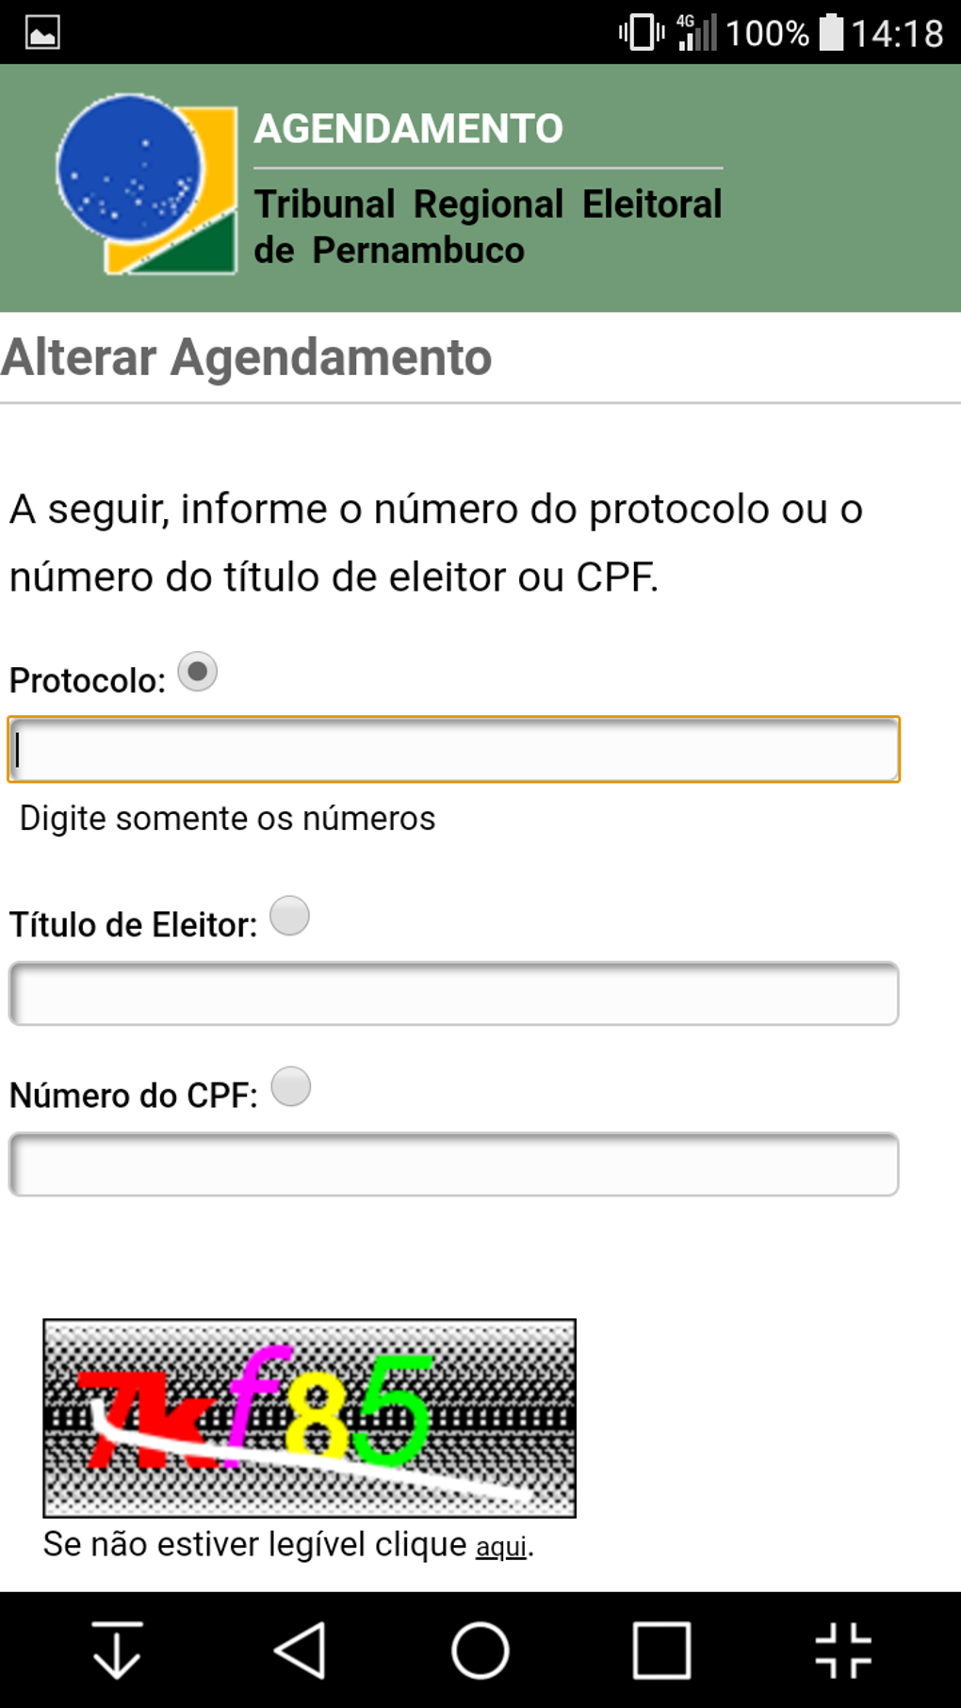Viewport: 961px width, 1708px height.
Task: Tap the vibrate mode status icon
Action: coord(642,33)
